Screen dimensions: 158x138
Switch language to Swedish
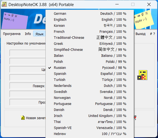pyautogui.click(x=90, y=92)
